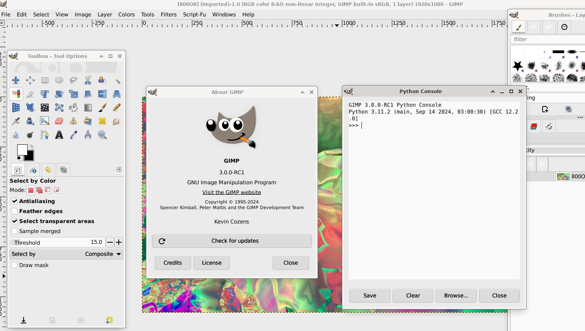585x331 pixels.
Task: Enable the Sample merged option
Action: (14, 231)
